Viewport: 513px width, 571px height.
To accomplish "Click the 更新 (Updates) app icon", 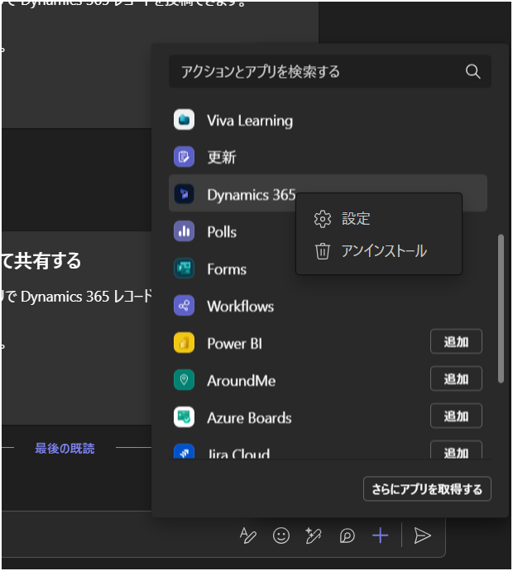I will [x=184, y=157].
